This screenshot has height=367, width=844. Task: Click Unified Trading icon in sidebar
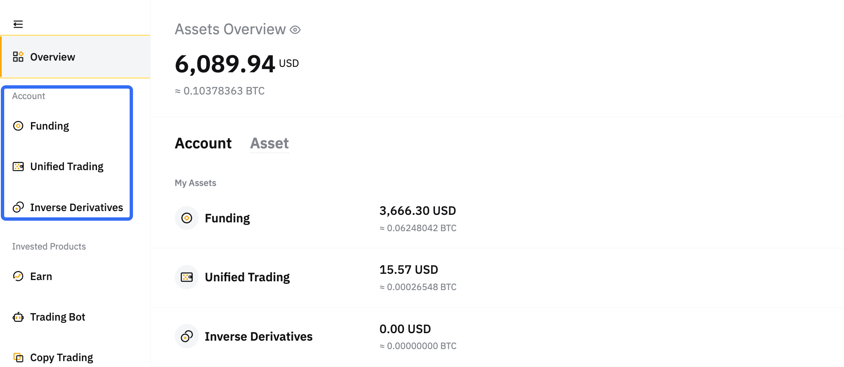[18, 166]
